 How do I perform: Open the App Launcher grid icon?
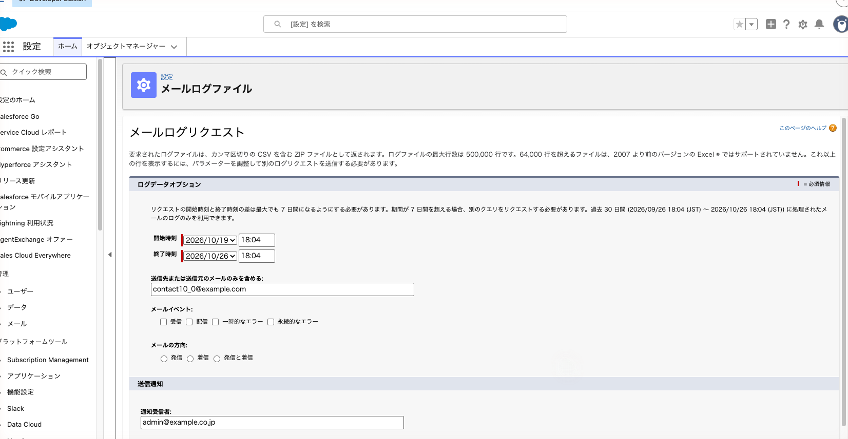pyautogui.click(x=8, y=47)
